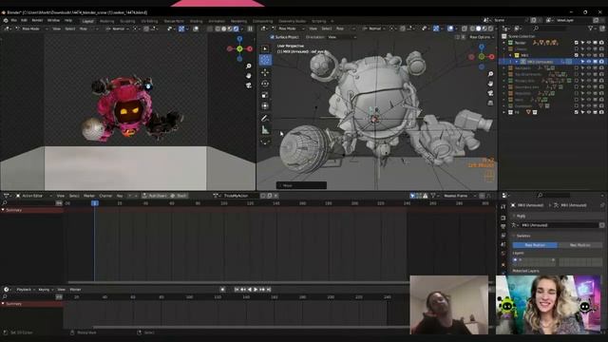Screen dimensions: 608x342
Task: Open the Edit menu
Action: click(x=24, y=21)
